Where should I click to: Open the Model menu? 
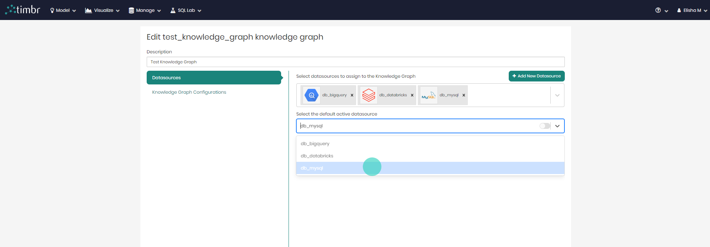pos(63,10)
